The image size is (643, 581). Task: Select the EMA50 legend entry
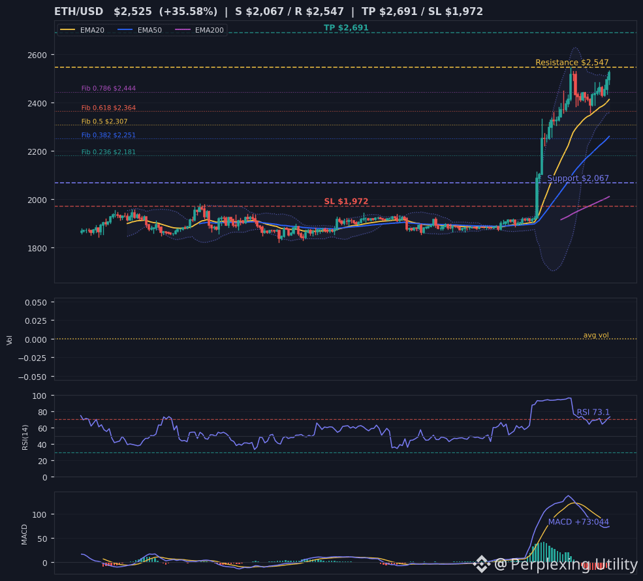pos(140,30)
